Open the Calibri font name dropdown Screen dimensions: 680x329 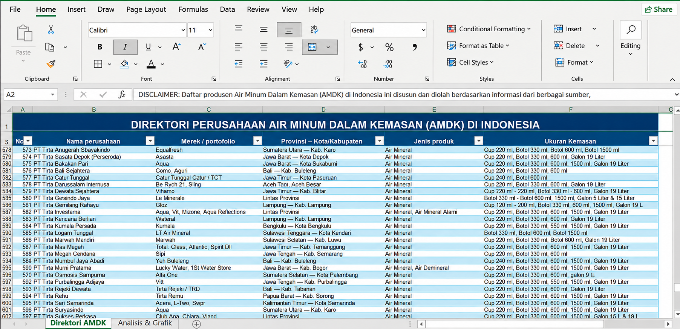183,30
